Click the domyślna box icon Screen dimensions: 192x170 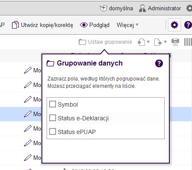(x=103, y=8)
